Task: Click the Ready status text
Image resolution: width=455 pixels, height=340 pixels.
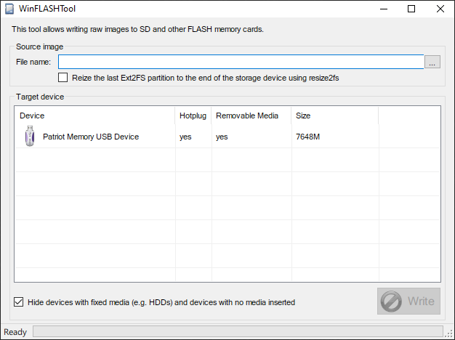Action: pyautogui.click(x=15, y=332)
